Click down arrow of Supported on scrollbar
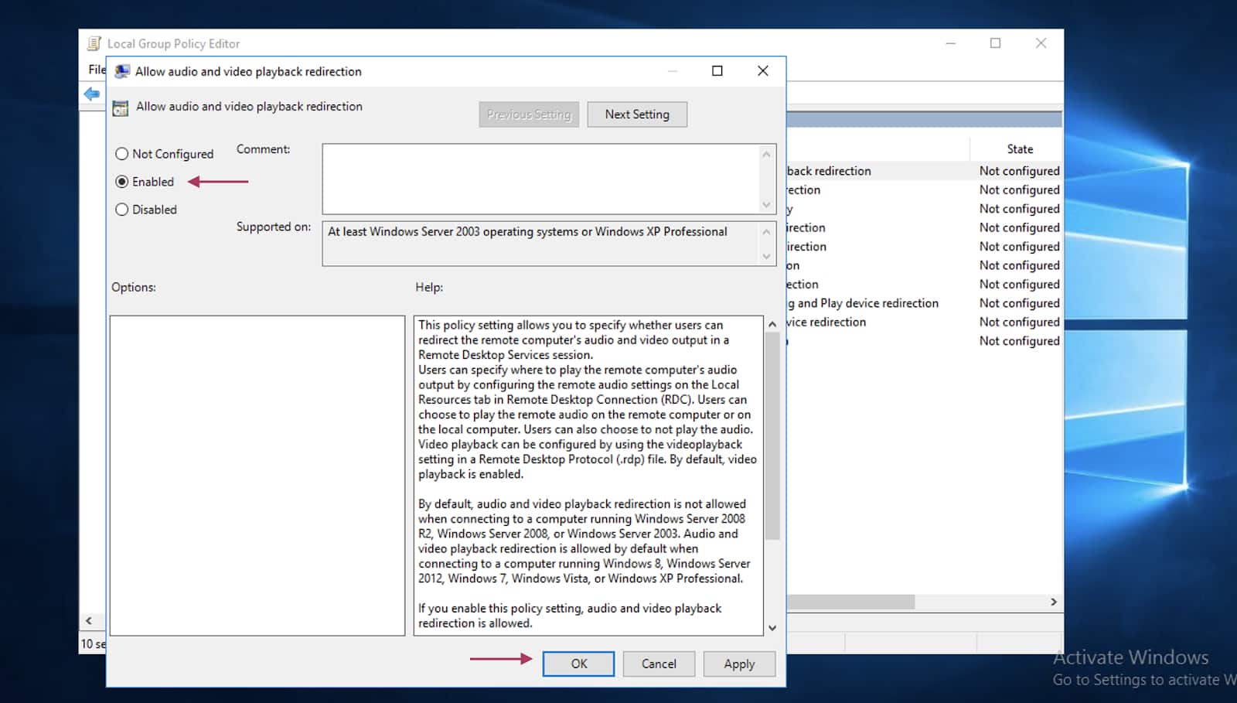1237x703 pixels. [767, 257]
